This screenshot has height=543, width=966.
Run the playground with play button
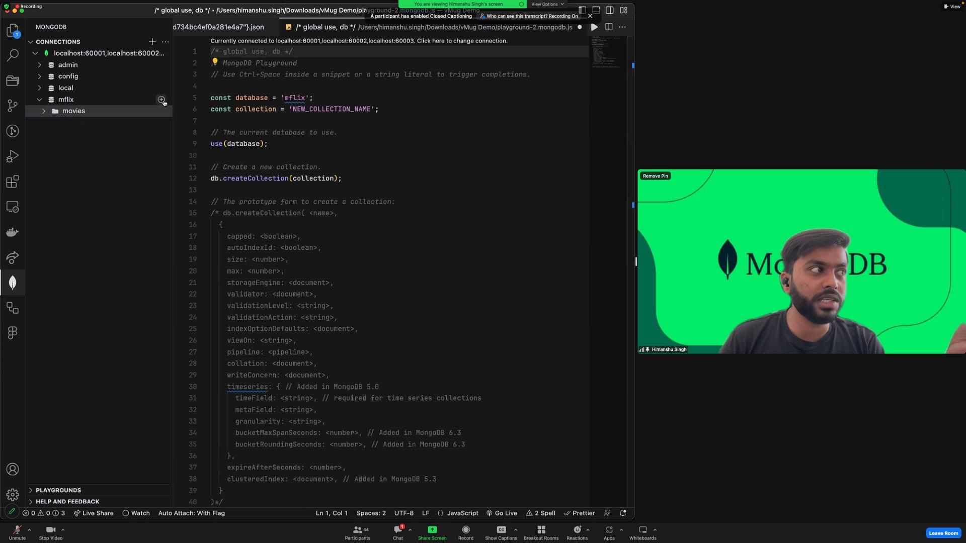(594, 27)
